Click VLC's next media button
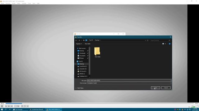Screen dimensions: 199x111 [x=12, y=106]
